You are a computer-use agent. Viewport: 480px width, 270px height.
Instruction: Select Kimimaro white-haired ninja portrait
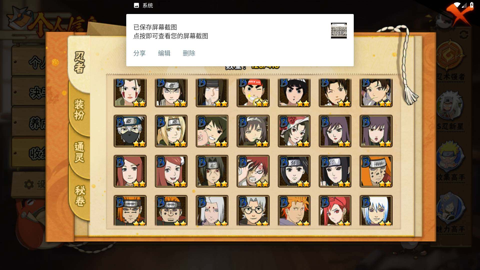[x=212, y=210]
